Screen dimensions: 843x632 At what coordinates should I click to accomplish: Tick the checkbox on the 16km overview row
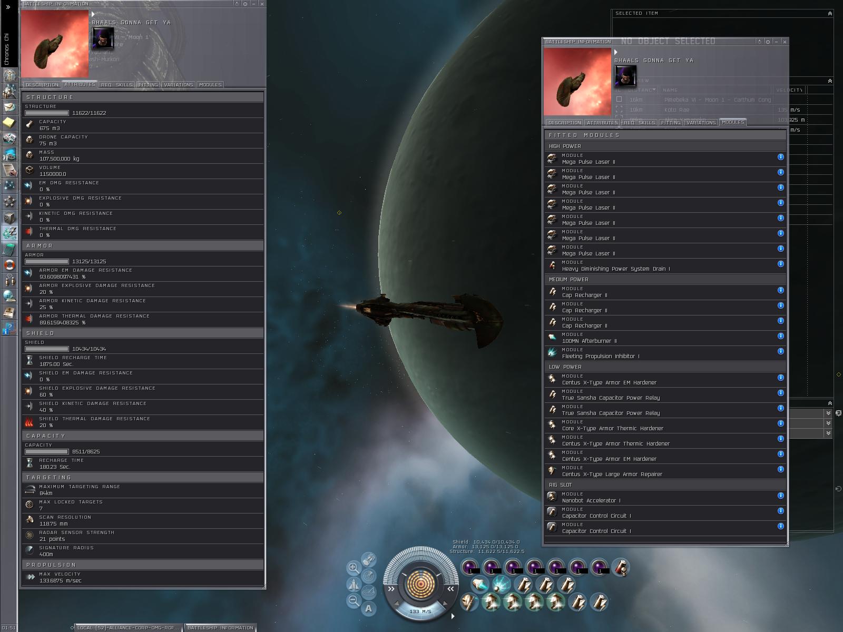(619, 99)
